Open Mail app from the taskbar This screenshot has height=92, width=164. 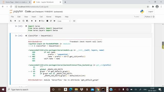93,89
